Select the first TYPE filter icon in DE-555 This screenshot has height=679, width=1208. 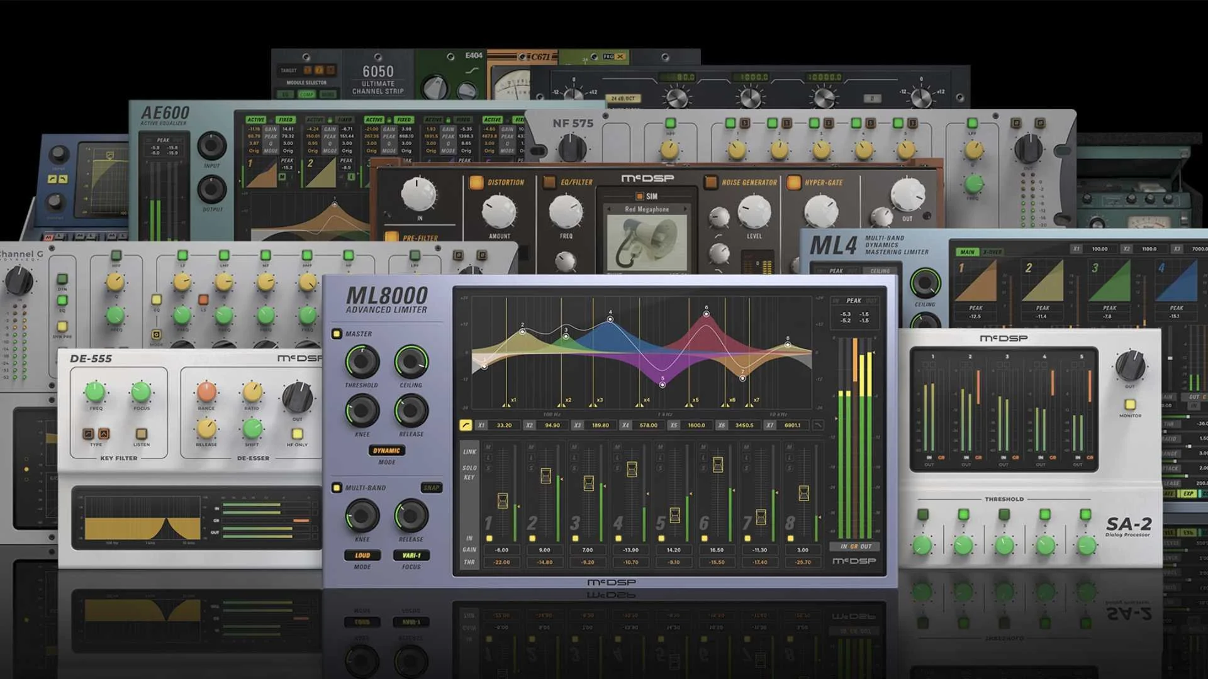coord(88,434)
